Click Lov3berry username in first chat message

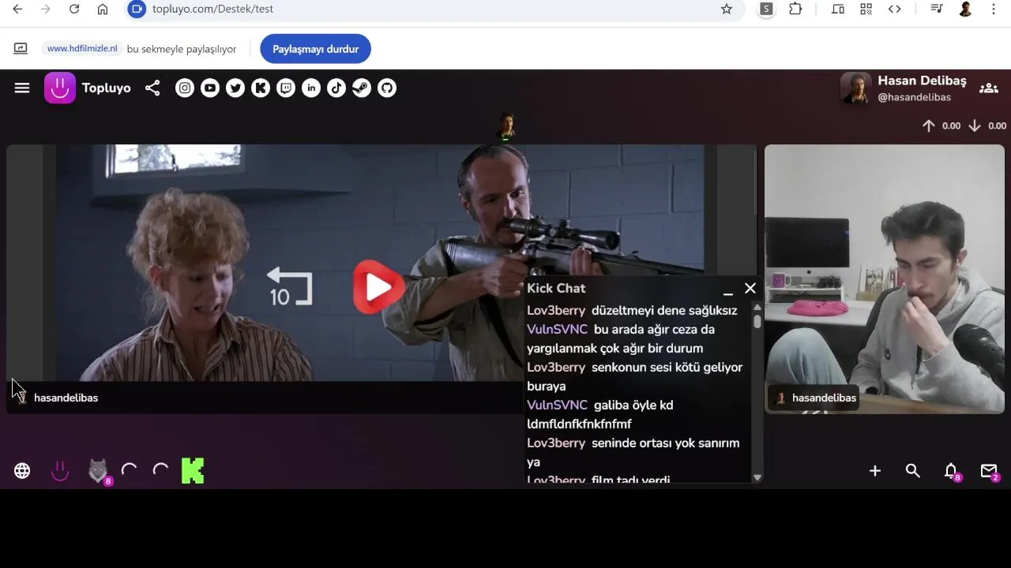tap(556, 310)
